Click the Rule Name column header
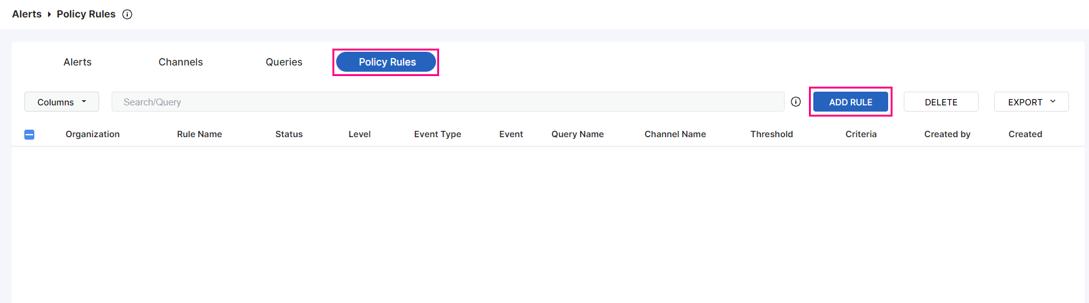The height and width of the screenshot is (303, 1089). (x=200, y=134)
